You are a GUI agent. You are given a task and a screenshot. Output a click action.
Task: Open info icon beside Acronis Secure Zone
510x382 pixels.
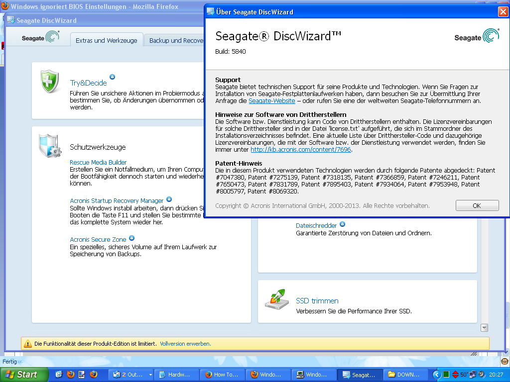131,238
